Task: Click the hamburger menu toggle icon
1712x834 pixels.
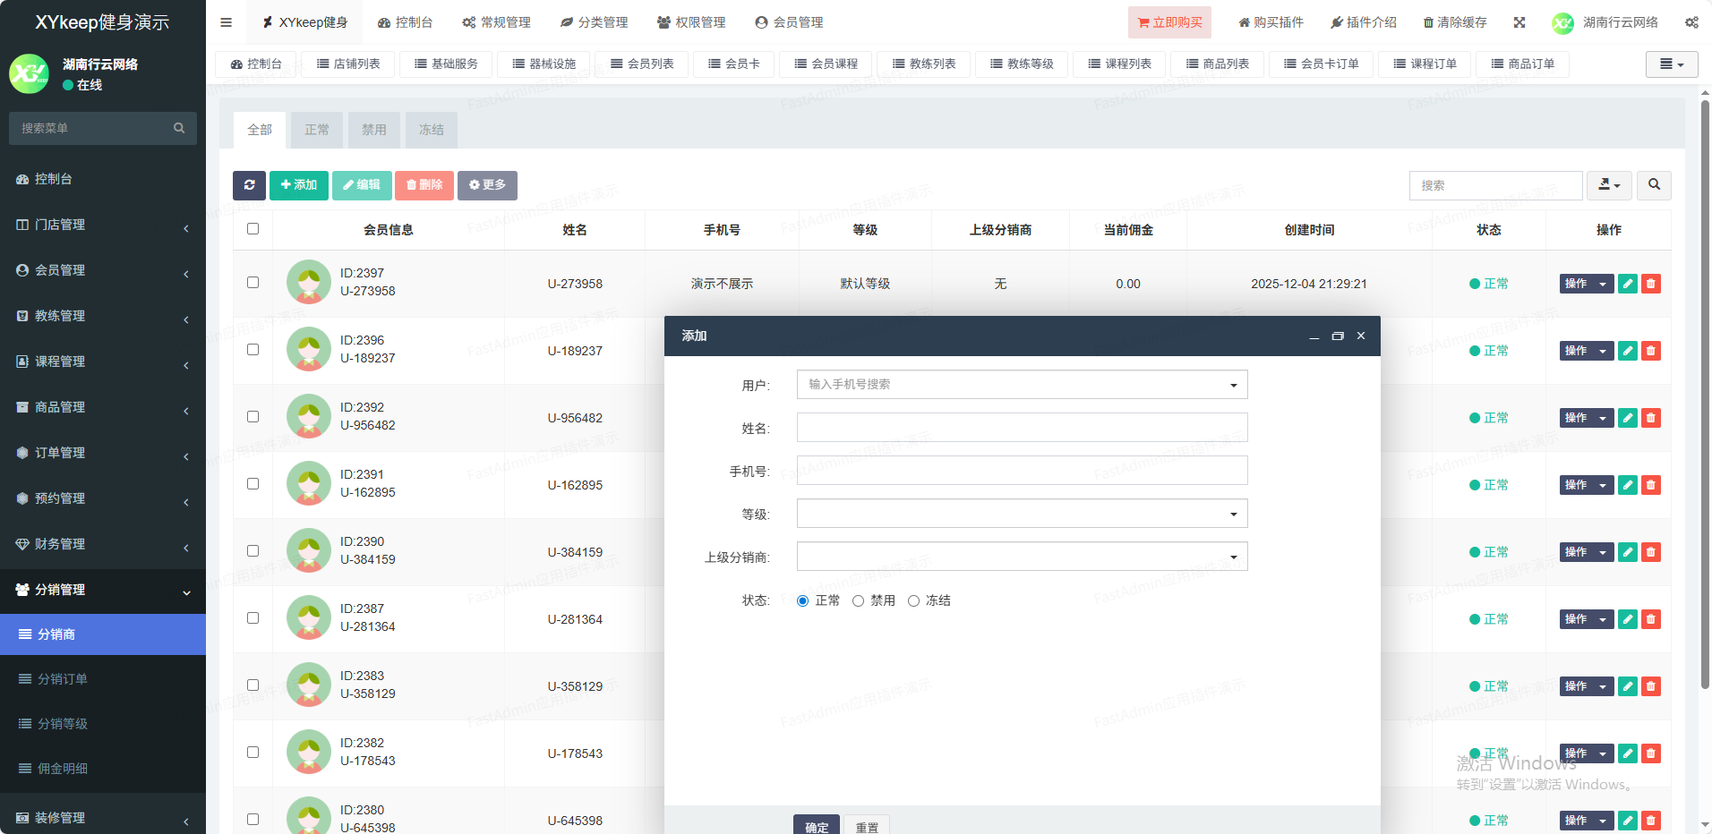Action: pos(226,22)
